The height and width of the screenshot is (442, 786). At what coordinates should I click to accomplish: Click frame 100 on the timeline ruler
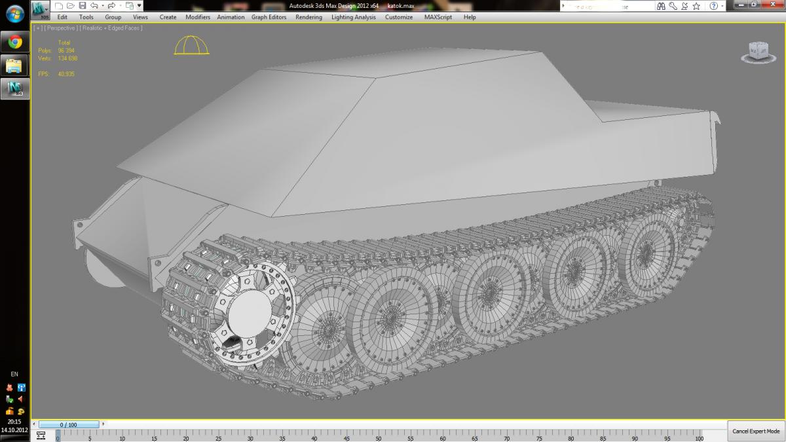[700, 437]
